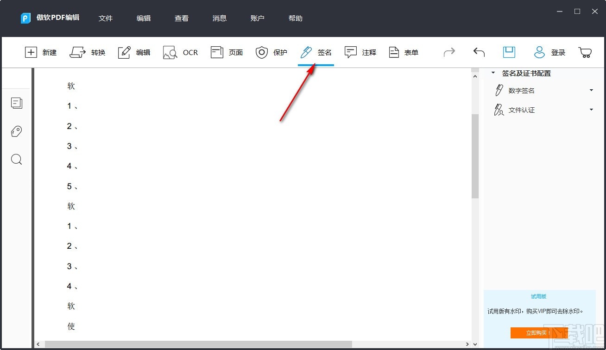Select the 新建 tool to create new PDF
Screen dimensions: 606x350
41,52
